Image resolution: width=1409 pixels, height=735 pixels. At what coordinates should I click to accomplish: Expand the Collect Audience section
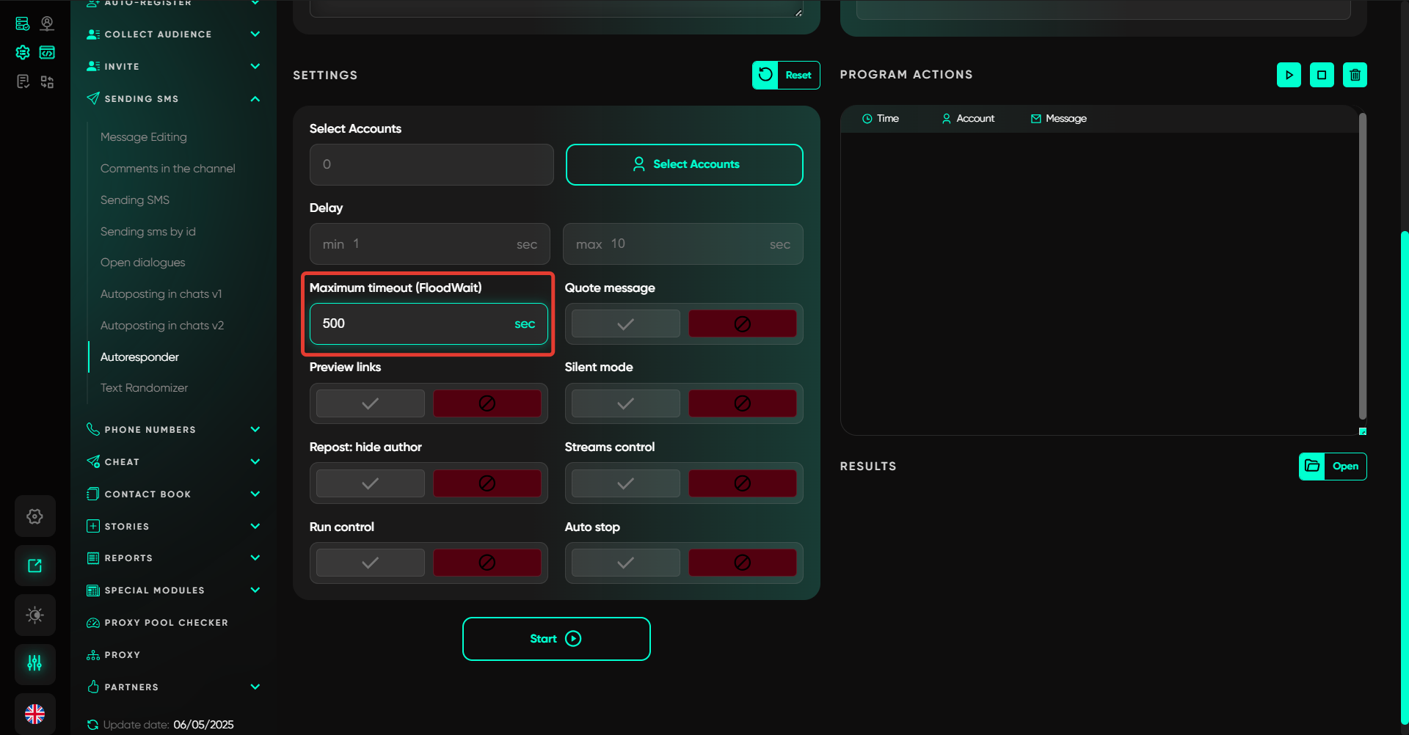coord(255,34)
